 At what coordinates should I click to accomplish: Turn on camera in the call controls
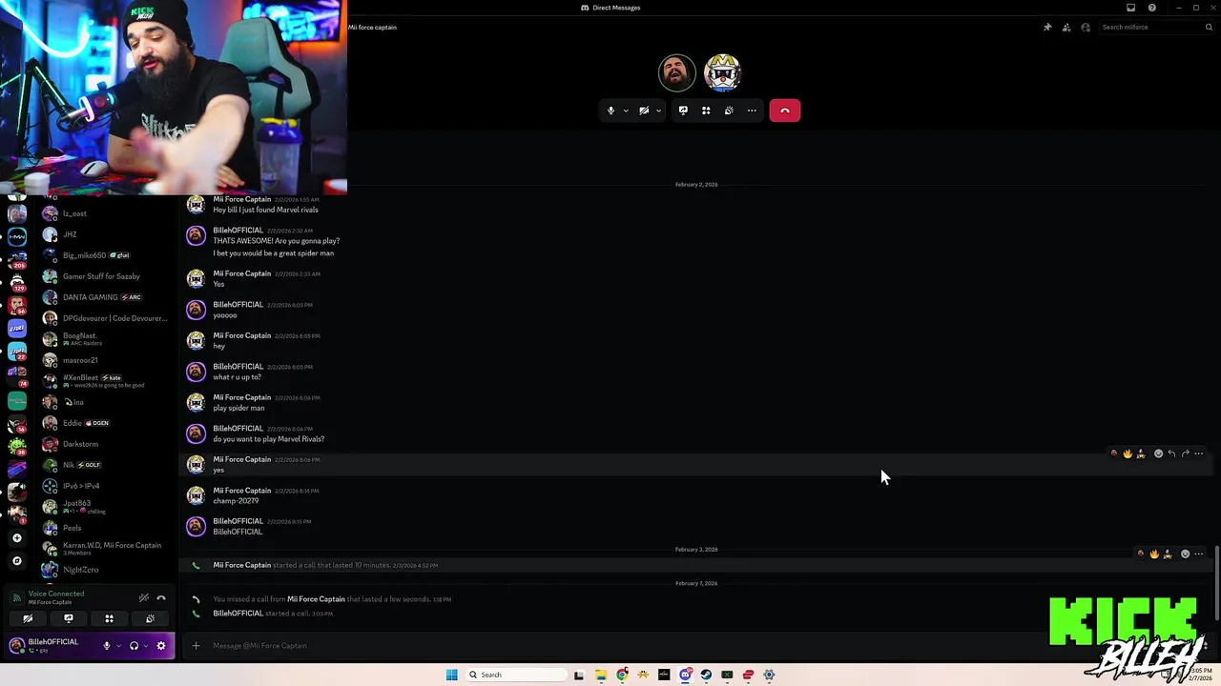point(644,111)
